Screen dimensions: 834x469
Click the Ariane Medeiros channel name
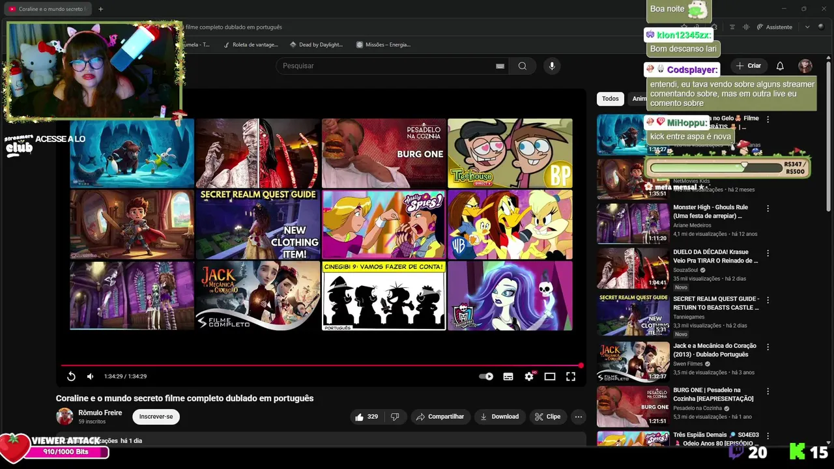pos(693,225)
